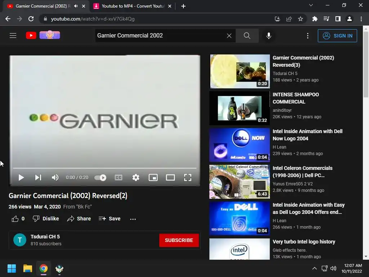Play the Garnier video

point(21,177)
